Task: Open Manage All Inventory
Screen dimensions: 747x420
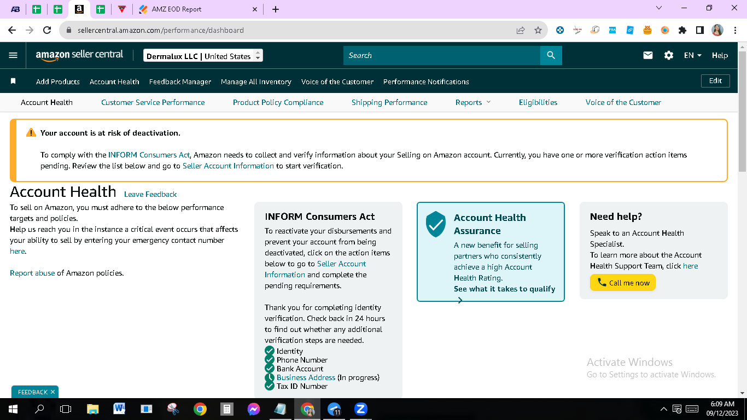Action: tap(256, 81)
